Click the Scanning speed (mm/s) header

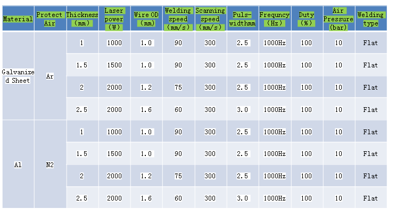click(x=210, y=19)
